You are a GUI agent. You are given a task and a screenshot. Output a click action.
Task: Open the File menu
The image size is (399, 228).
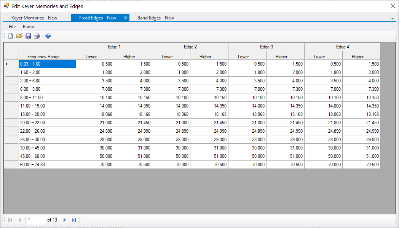pyautogui.click(x=12, y=26)
